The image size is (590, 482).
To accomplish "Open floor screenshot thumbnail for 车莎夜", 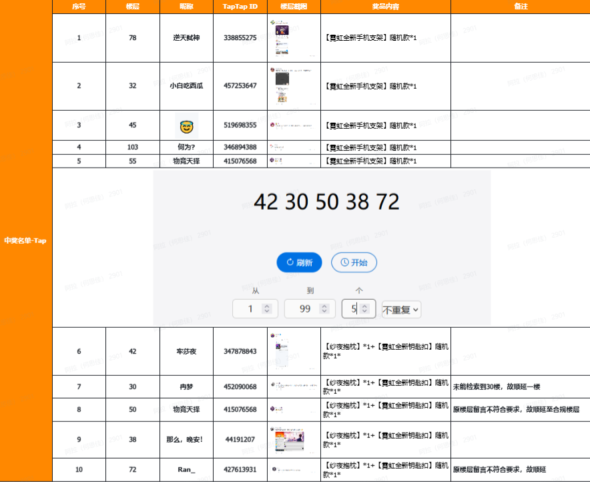I will tap(280, 350).
